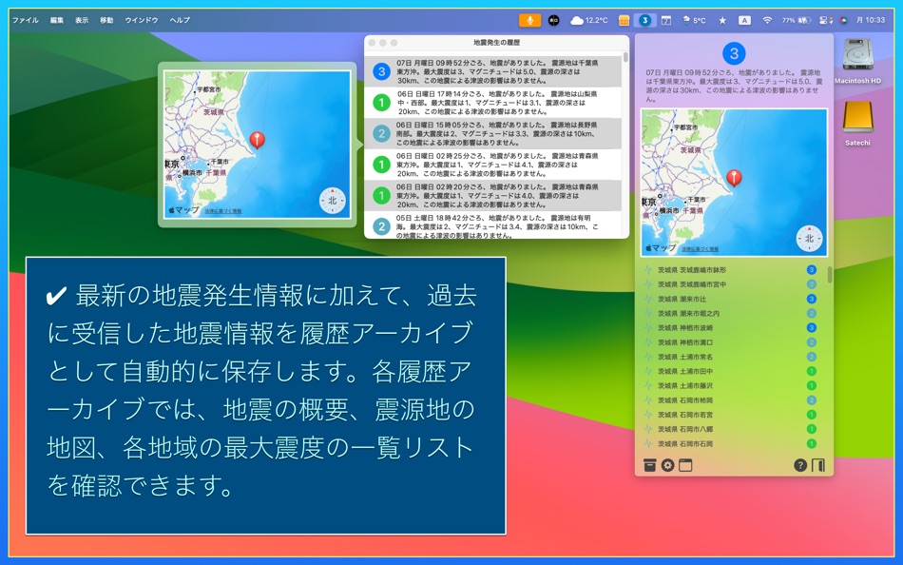Click the star icon in menu bar
The image size is (903, 565).
coord(722,20)
